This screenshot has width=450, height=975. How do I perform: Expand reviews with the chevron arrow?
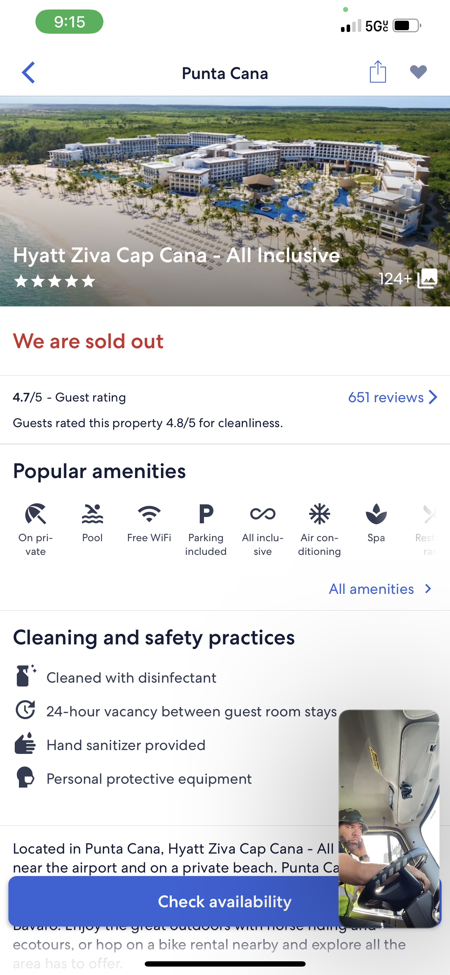[x=433, y=397]
